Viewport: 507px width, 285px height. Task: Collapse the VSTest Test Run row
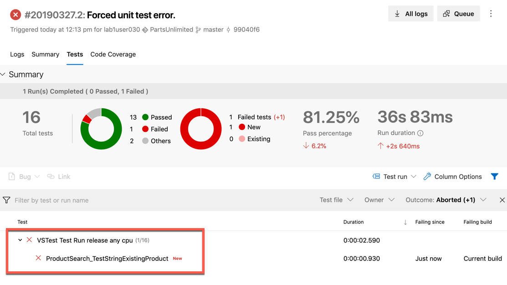[x=20, y=240]
